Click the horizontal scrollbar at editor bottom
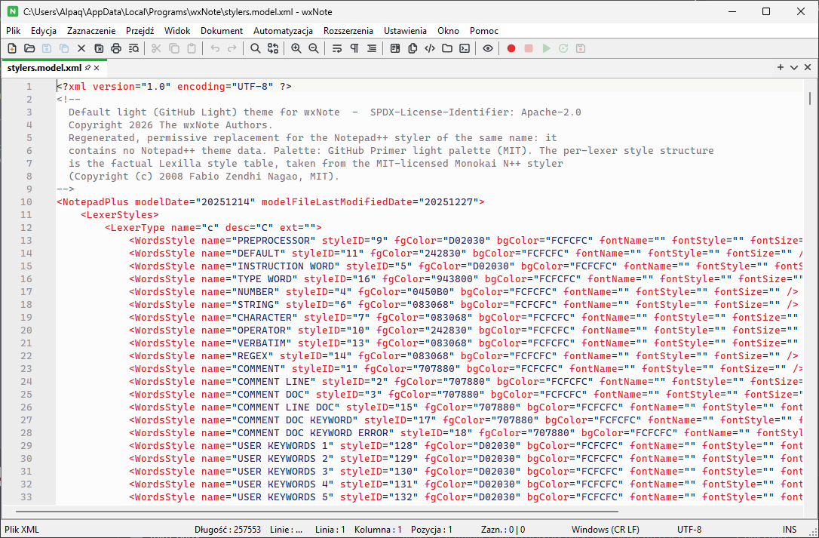 [317, 512]
